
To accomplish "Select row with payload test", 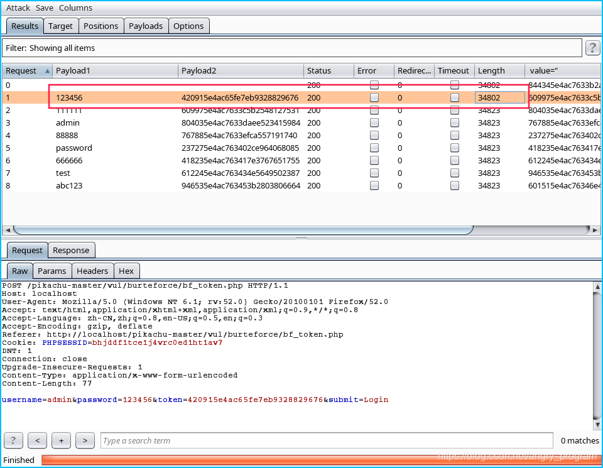I will click(x=301, y=173).
